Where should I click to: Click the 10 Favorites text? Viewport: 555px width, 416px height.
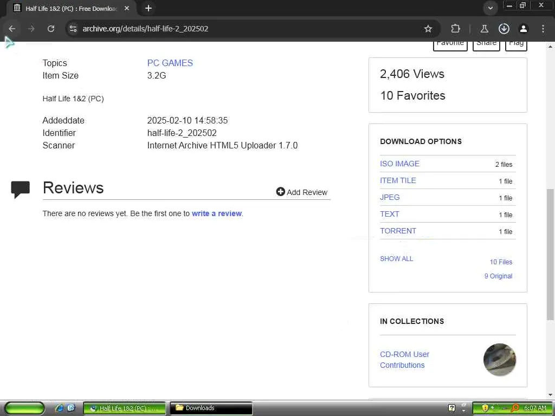tap(412, 95)
